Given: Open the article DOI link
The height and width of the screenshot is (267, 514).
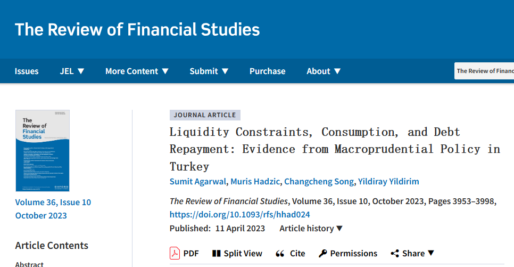Looking at the screenshot, I should tap(239, 215).
